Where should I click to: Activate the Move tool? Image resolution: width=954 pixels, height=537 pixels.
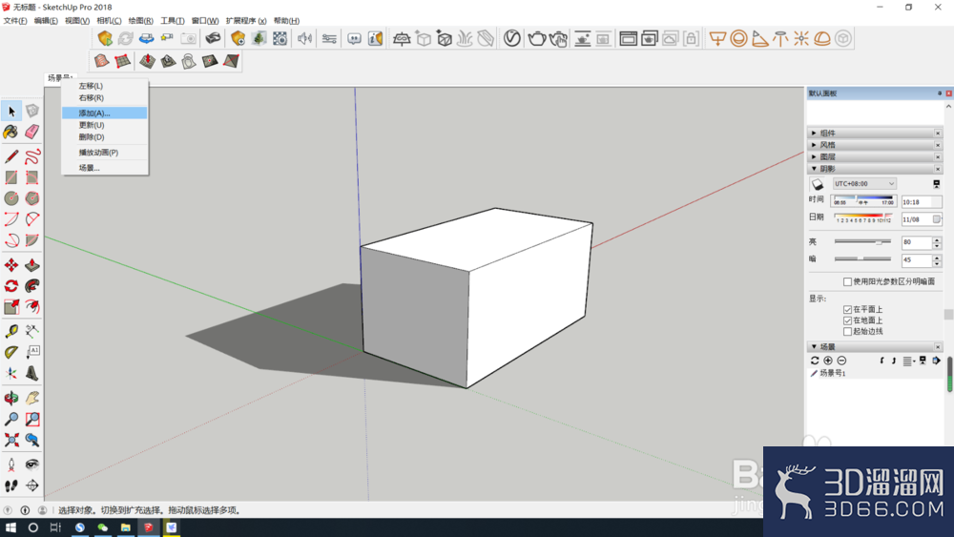[10, 265]
